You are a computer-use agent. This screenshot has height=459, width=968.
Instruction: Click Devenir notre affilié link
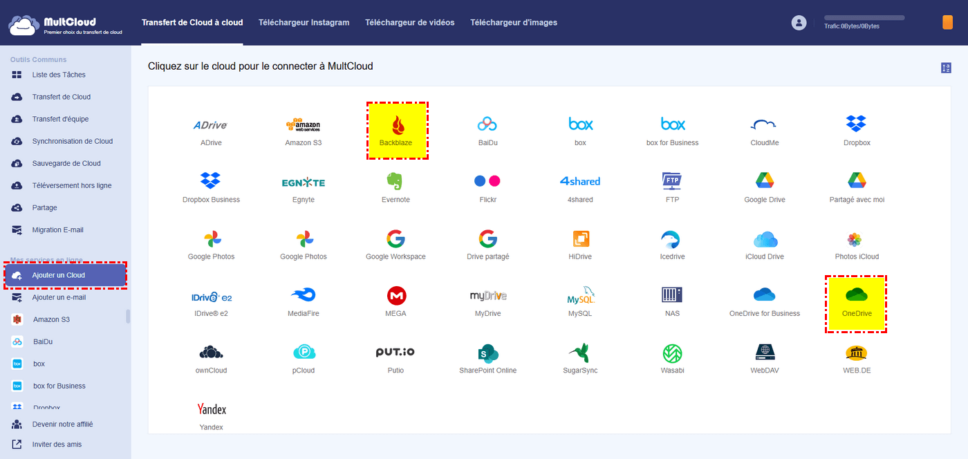[x=62, y=424]
